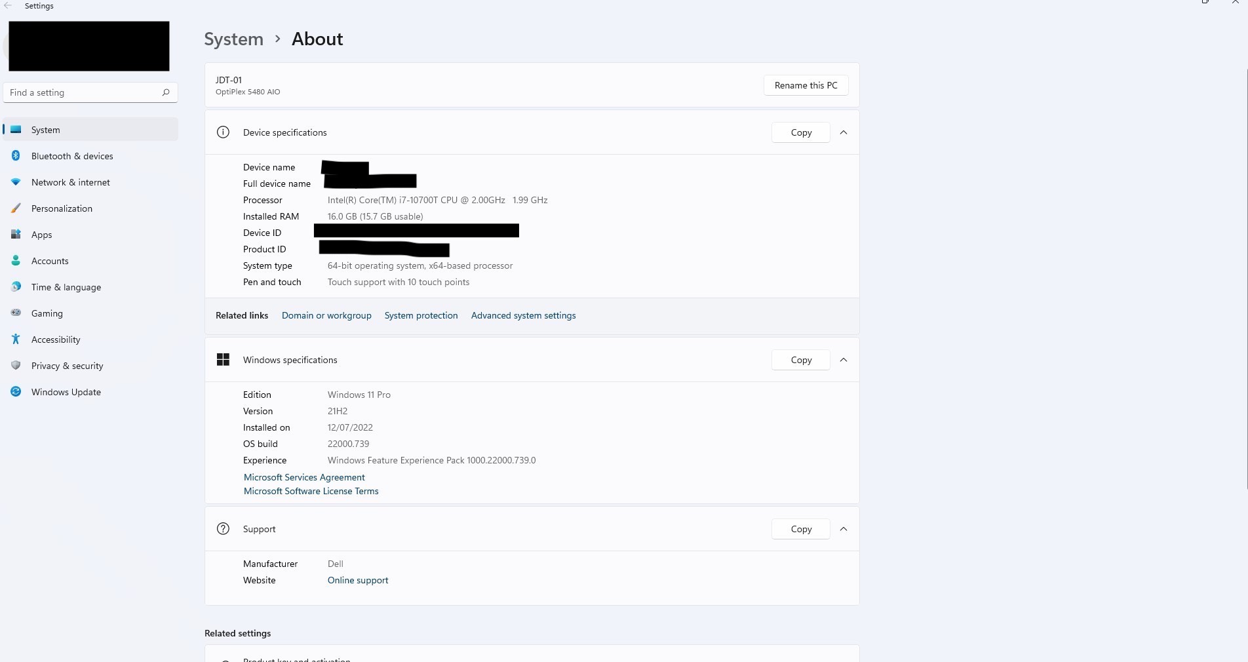Click the OS build value 22000.739
Screen dimensions: 1248x662
(348, 444)
